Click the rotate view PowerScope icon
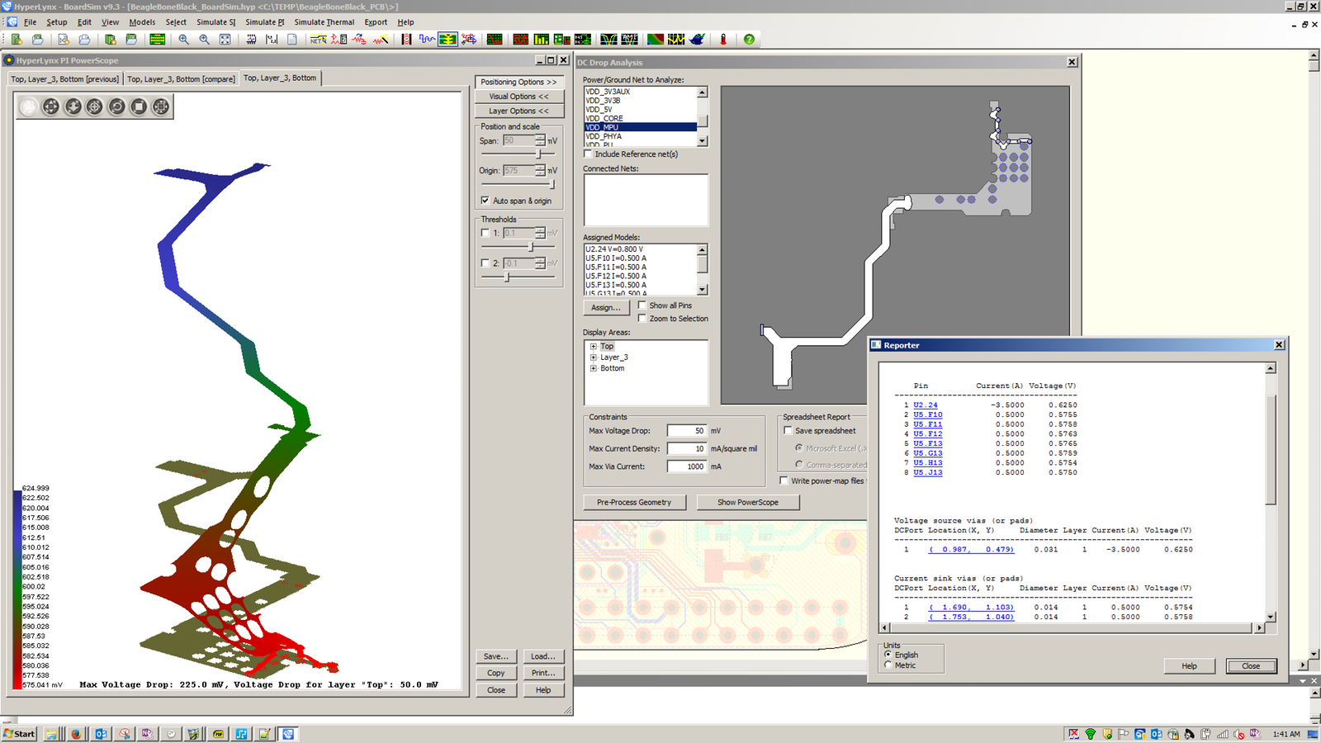1321x743 pixels. coord(116,106)
